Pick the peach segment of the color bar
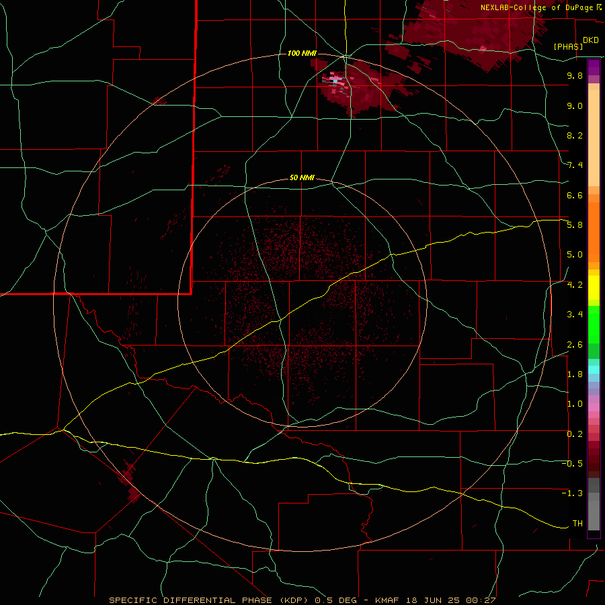 coord(594,138)
